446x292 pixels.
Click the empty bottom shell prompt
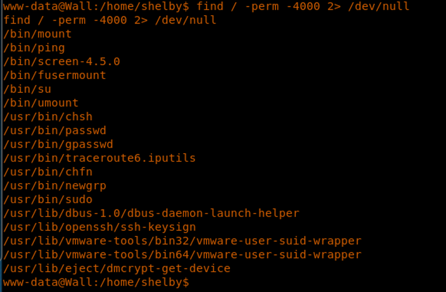pos(96,283)
